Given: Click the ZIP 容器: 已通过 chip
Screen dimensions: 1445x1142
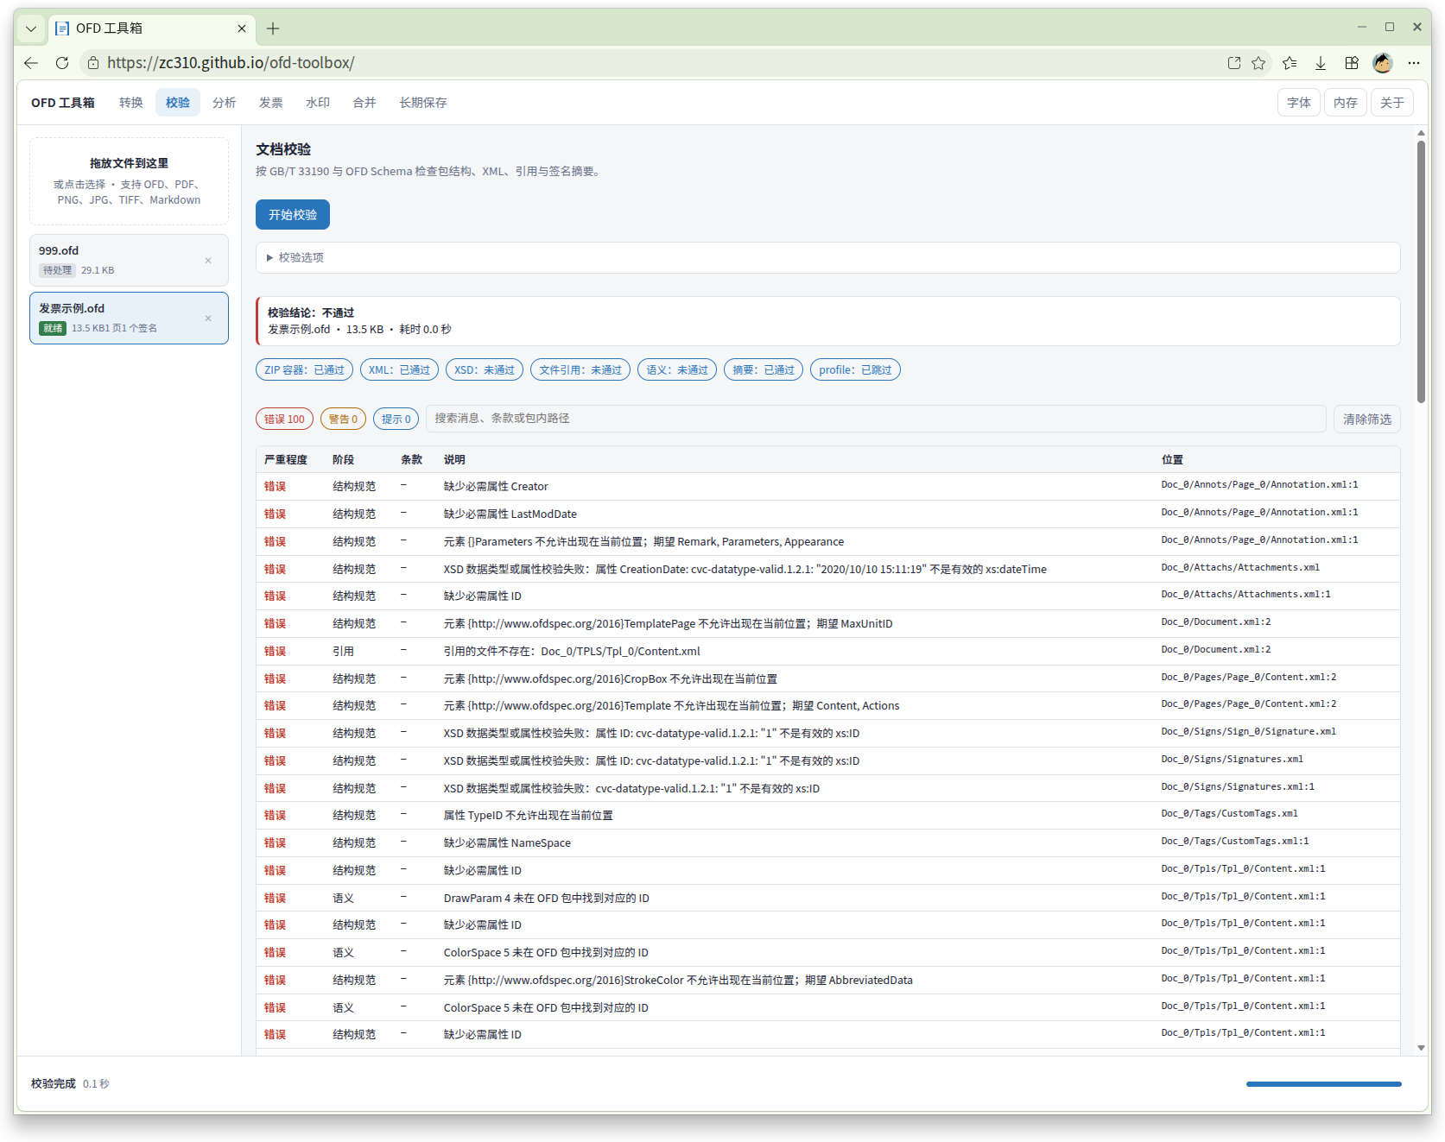Looking at the screenshot, I should pyautogui.click(x=304, y=370).
